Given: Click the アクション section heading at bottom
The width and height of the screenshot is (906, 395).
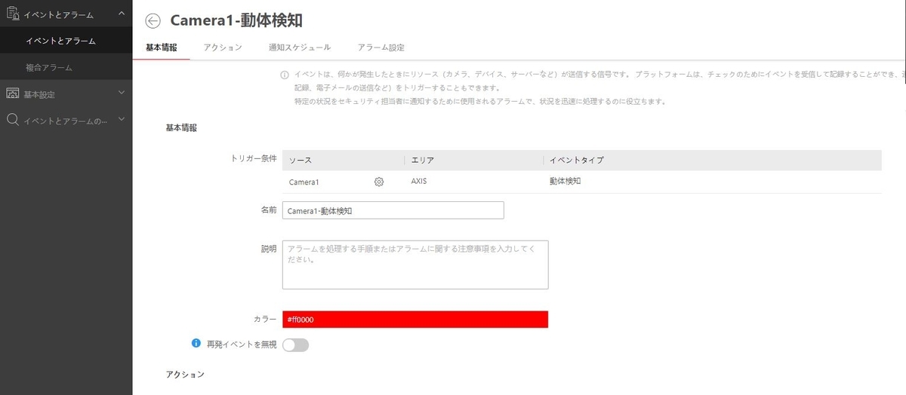Looking at the screenshot, I should [x=185, y=374].
